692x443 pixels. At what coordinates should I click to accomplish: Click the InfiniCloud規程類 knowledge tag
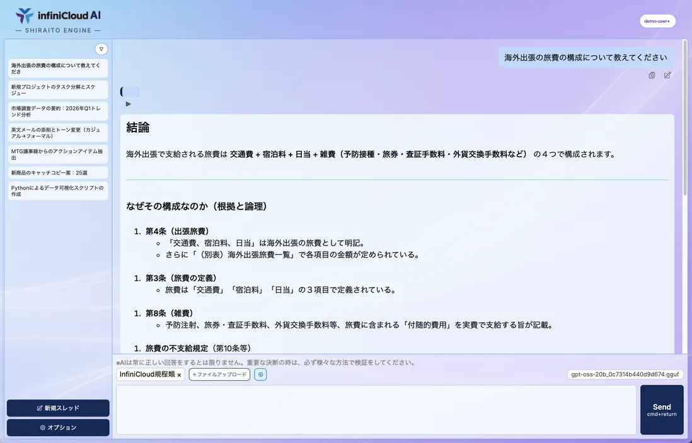tap(147, 374)
